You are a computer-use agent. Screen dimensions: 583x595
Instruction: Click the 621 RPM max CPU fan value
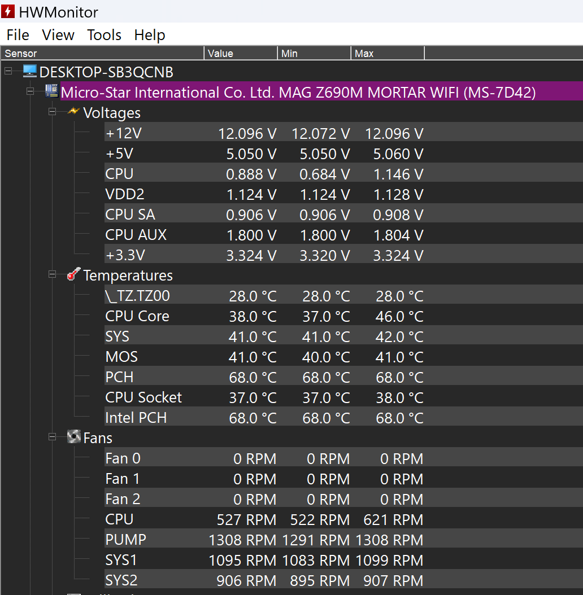[394, 520]
